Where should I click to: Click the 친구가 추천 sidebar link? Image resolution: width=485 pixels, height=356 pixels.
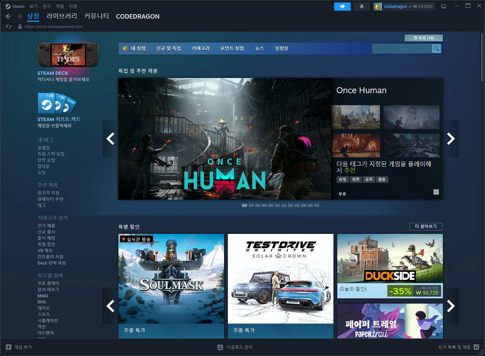48,193
